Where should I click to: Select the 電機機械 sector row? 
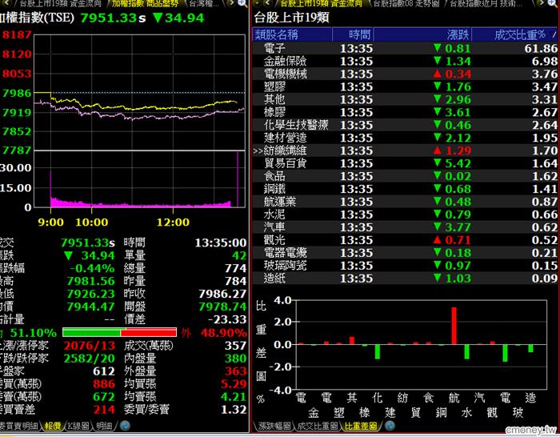coord(405,74)
